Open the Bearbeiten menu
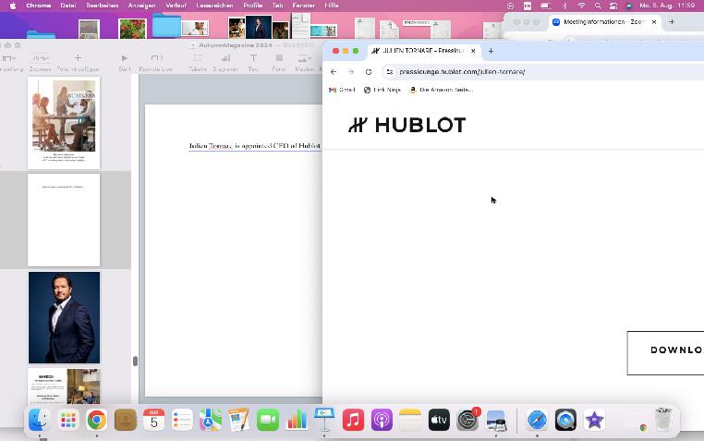Screen dimensions: 704x441 coord(102,6)
